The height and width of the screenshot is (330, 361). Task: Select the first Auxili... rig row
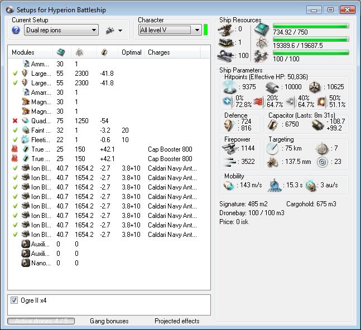pos(109,244)
